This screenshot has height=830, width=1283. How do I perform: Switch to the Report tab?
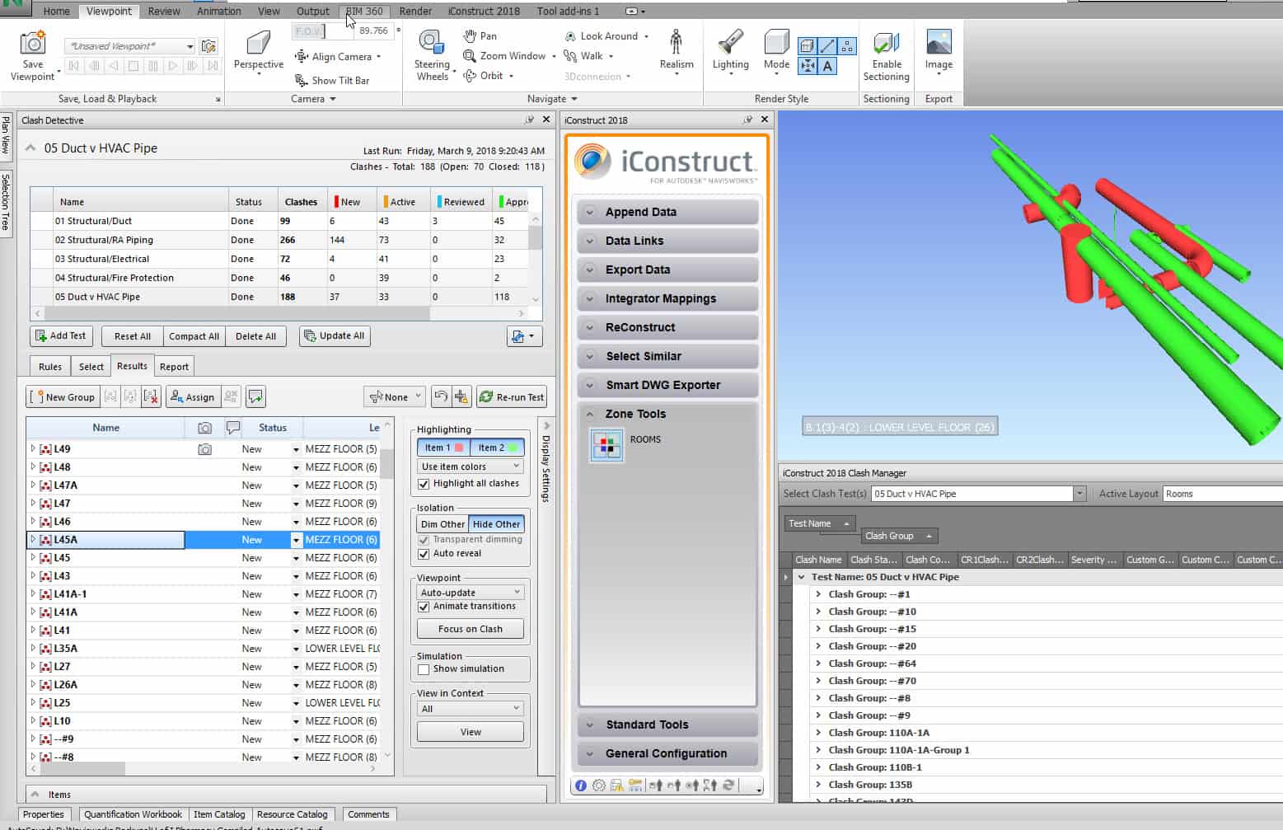point(174,367)
